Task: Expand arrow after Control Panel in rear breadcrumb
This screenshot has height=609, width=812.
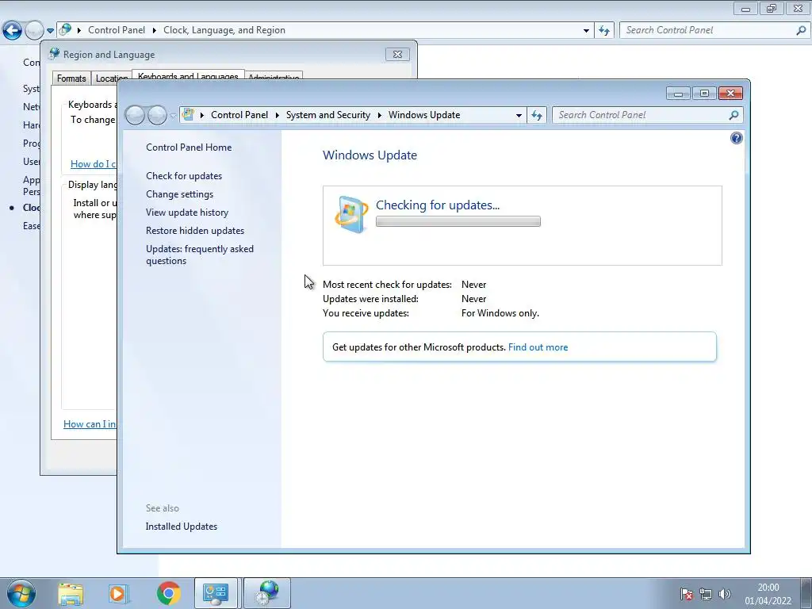Action: click(155, 30)
